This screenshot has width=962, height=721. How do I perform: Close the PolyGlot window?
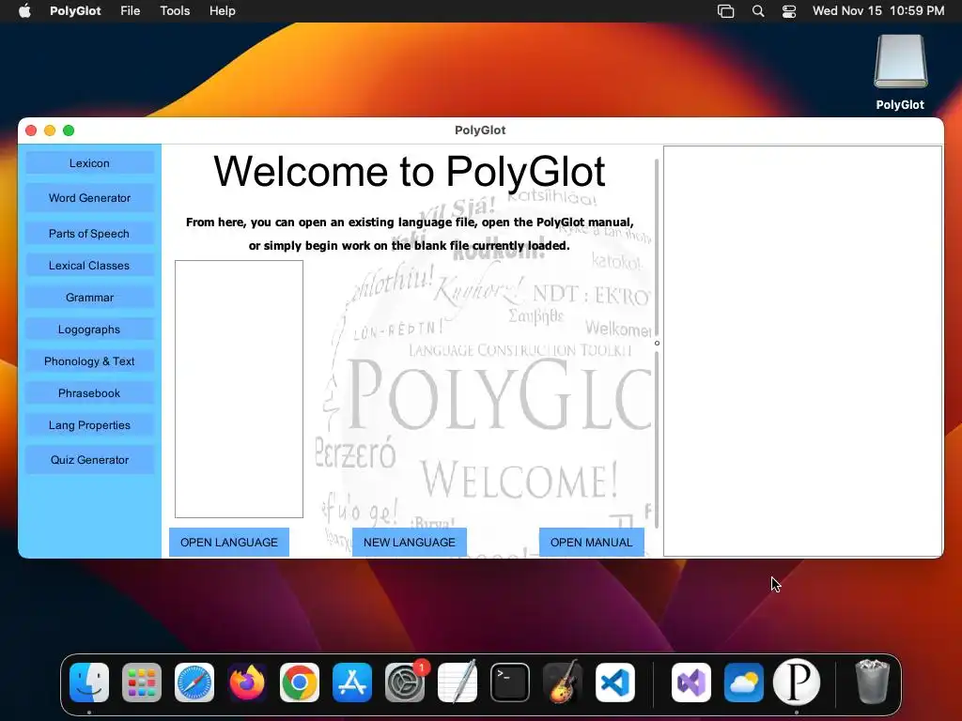[x=31, y=130]
